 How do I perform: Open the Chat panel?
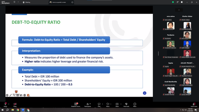click(99, 105)
